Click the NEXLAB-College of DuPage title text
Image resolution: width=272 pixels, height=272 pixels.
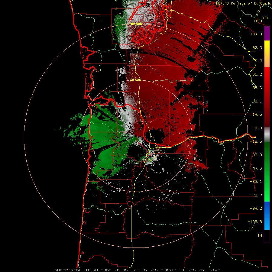tap(244, 3)
